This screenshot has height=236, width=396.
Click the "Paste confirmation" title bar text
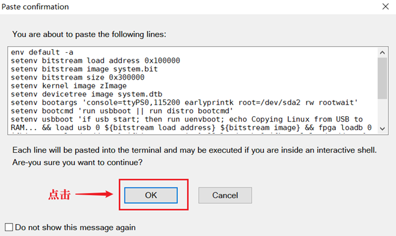pyautogui.click(x=35, y=7)
